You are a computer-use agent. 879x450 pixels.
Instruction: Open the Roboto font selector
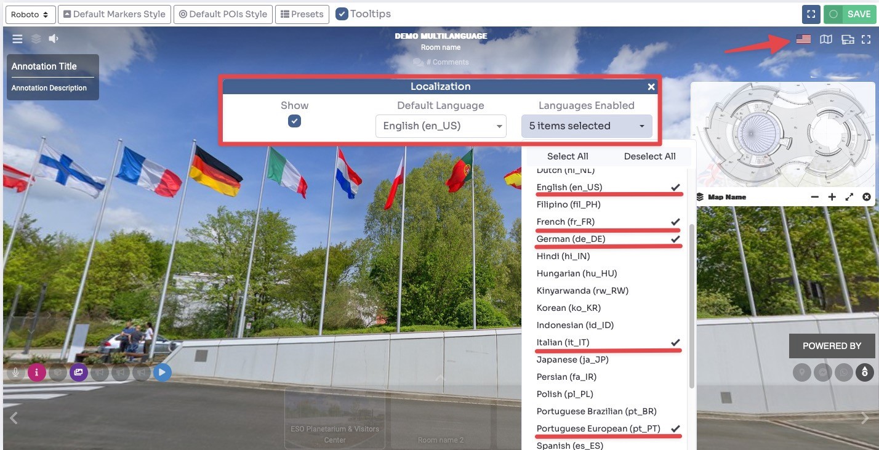[30, 14]
